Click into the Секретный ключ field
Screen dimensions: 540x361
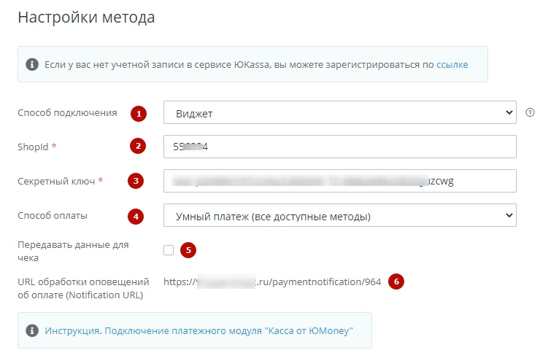[340, 181]
